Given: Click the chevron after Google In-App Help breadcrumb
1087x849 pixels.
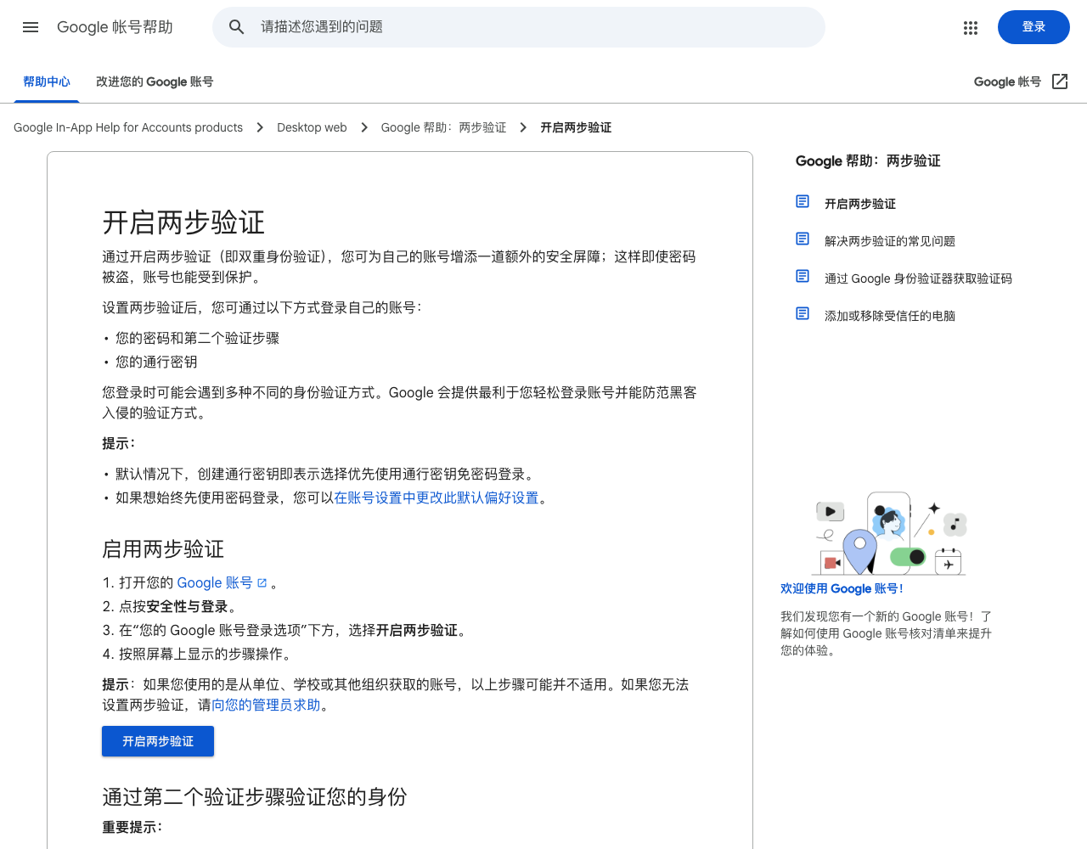Looking at the screenshot, I should coord(260,127).
